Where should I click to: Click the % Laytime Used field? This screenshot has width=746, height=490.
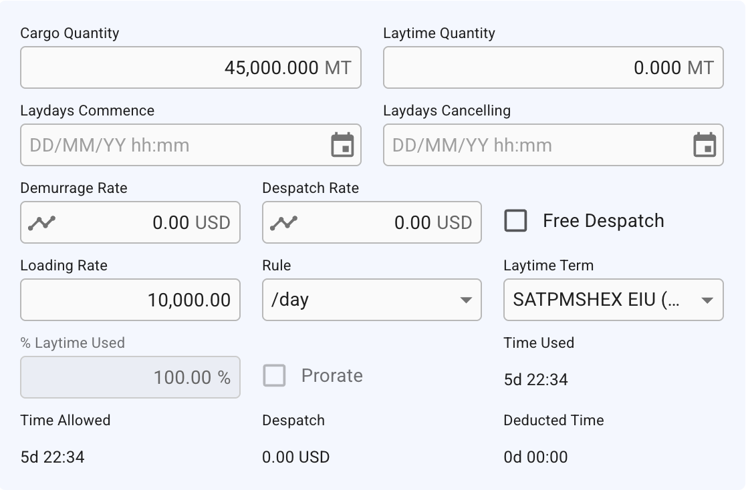click(x=130, y=377)
